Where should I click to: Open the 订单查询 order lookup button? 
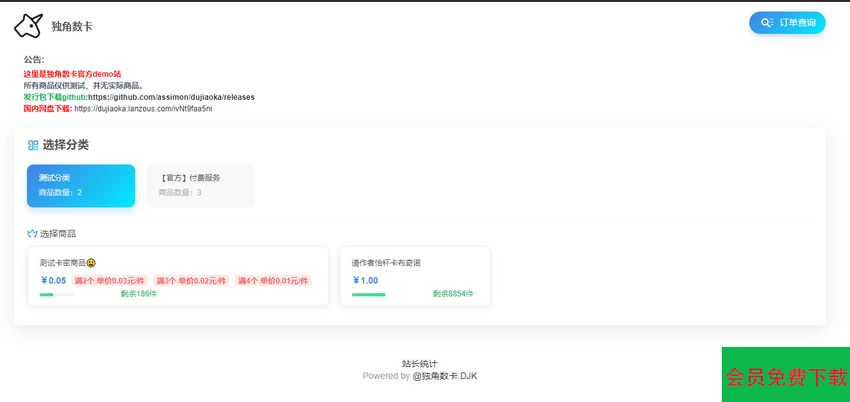pyautogui.click(x=787, y=23)
